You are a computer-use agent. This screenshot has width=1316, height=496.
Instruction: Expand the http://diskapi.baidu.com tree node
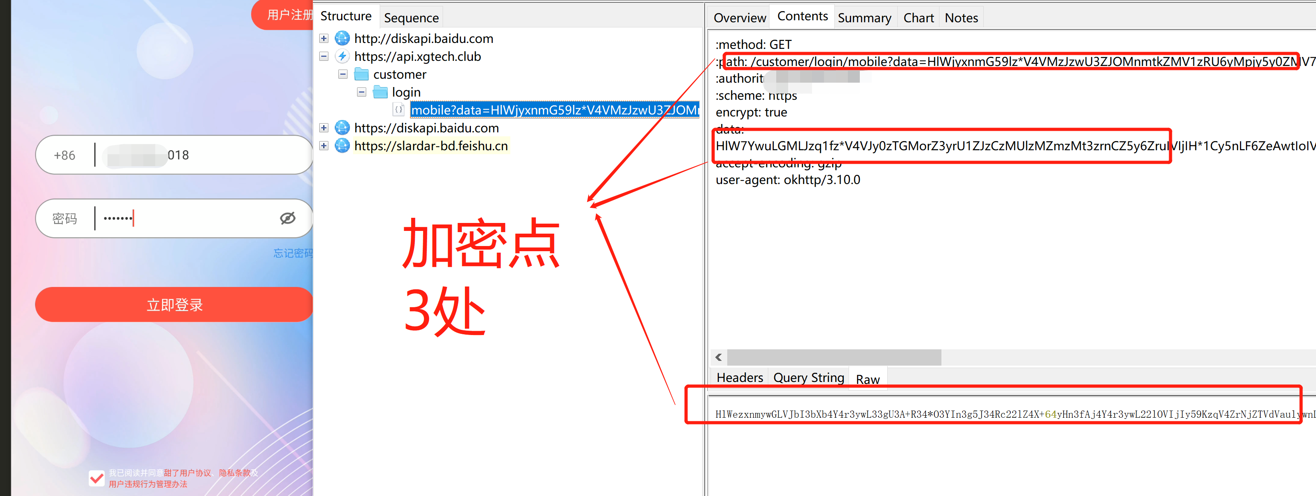323,38
